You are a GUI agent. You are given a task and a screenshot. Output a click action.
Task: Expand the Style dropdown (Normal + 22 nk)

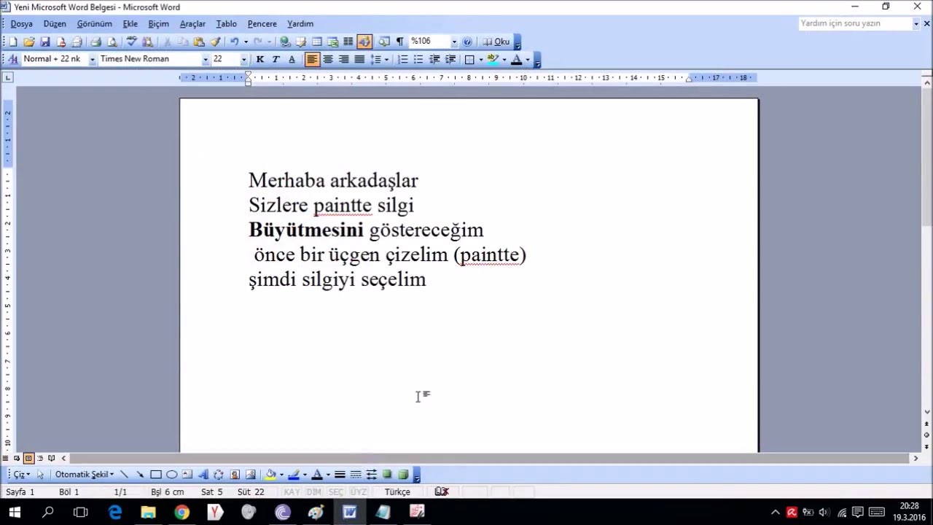93,59
